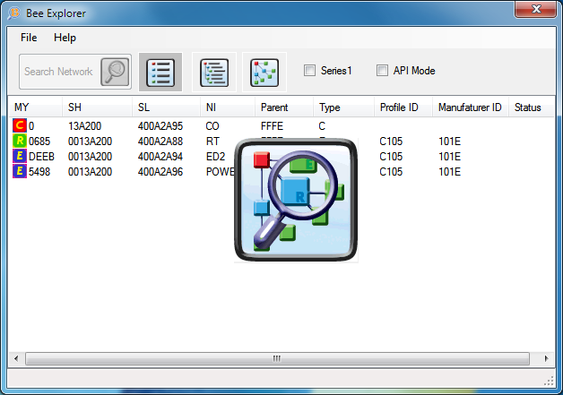The width and height of the screenshot is (563, 395).
Task: Click the Bee Explorer title bar icon
Action: [x=14, y=13]
